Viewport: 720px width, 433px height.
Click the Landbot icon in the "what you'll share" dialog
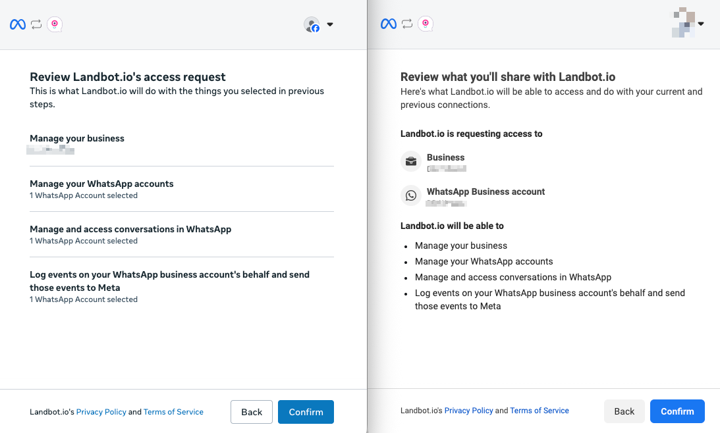[426, 24]
